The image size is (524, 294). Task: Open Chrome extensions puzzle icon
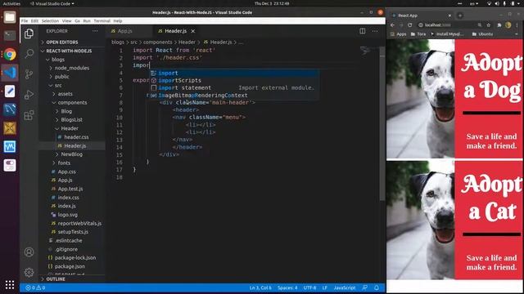(499, 25)
